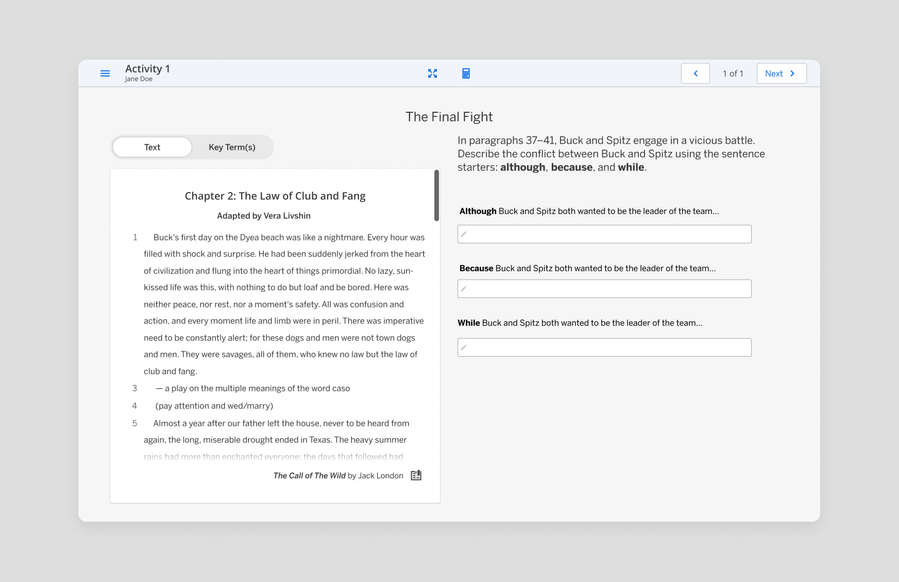Click the Next button
The height and width of the screenshot is (582, 899).
coord(782,74)
